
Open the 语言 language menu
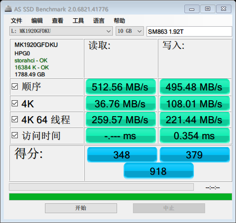coord(99,21)
